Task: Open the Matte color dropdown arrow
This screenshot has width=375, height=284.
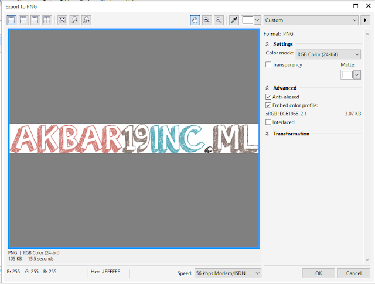Action: pos(357,75)
